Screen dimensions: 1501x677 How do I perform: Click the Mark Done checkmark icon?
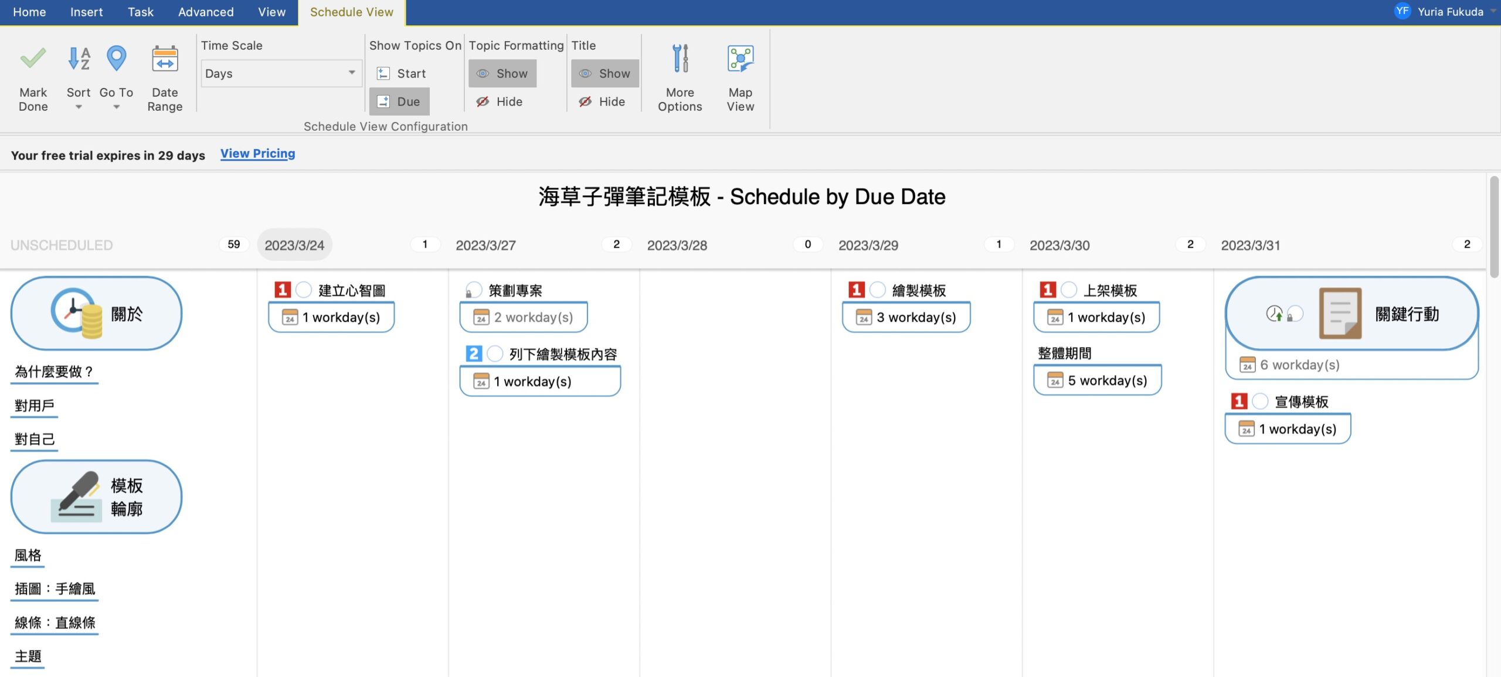tap(33, 59)
